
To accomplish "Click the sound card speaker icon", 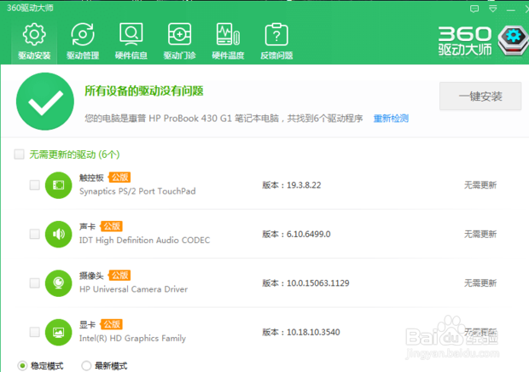I will [x=58, y=234].
